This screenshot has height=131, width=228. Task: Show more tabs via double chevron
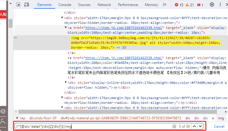165,4
